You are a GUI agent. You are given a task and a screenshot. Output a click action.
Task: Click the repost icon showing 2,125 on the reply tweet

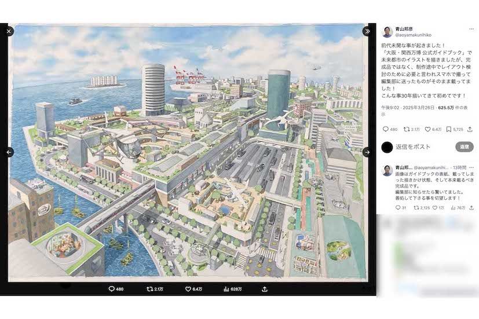[x=416, y=208]
